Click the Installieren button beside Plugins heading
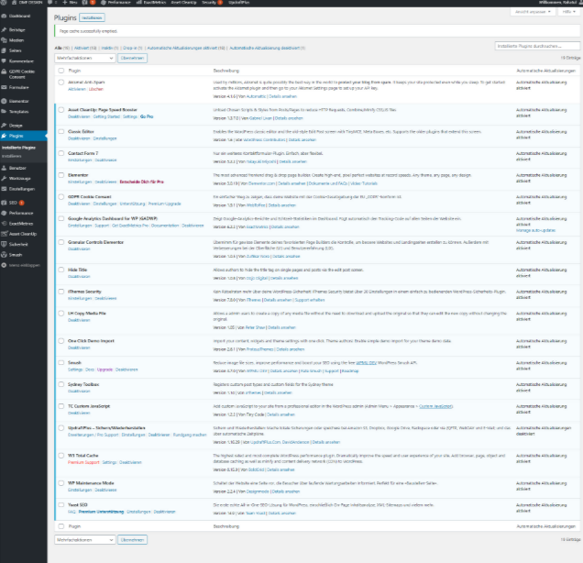 coord(92,17)
